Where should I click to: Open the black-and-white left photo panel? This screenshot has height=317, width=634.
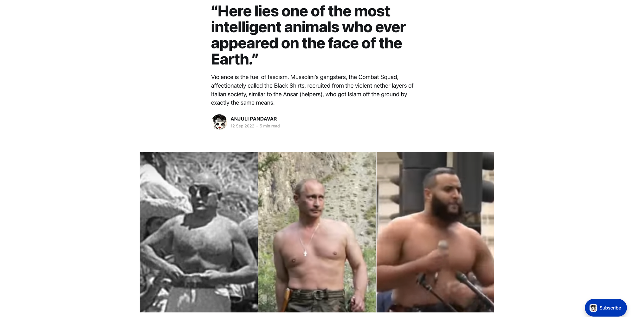click(199, 232)
